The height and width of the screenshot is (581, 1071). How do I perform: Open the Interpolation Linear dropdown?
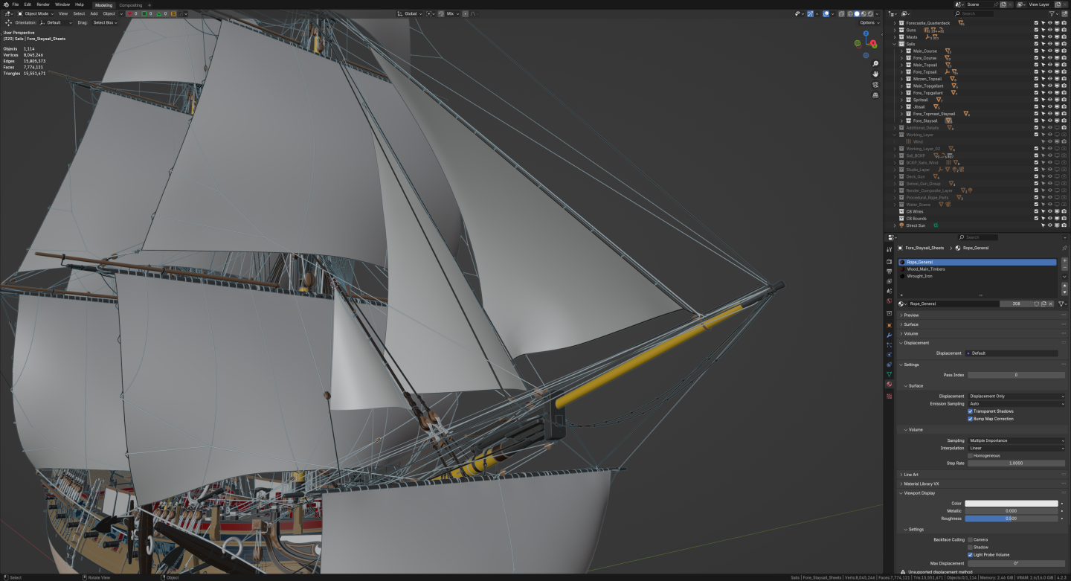(x=1017, y=448)
